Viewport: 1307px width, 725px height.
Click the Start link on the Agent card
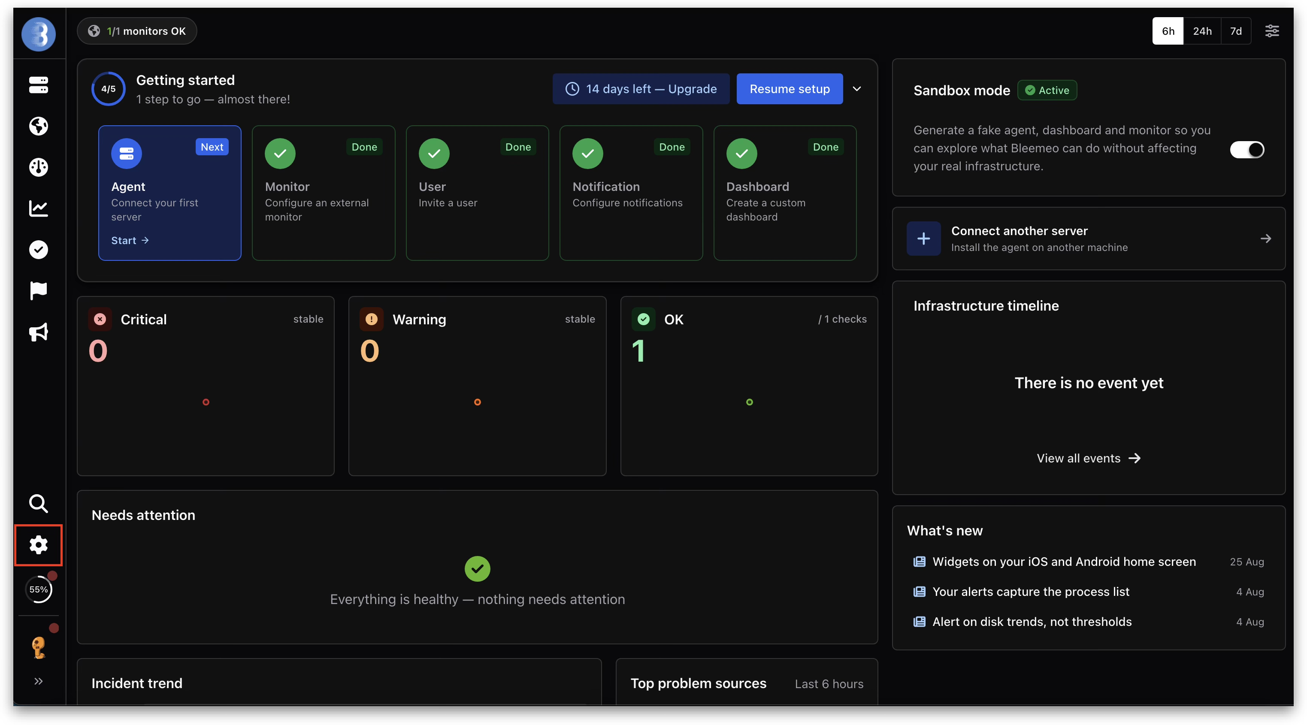pos(130,241)
